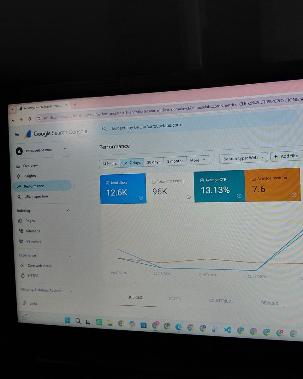This screenshot has width=303, height=379.
Task: Open URL inspection in sidebar
Action: pyautogui.click(x=36, y=196)
